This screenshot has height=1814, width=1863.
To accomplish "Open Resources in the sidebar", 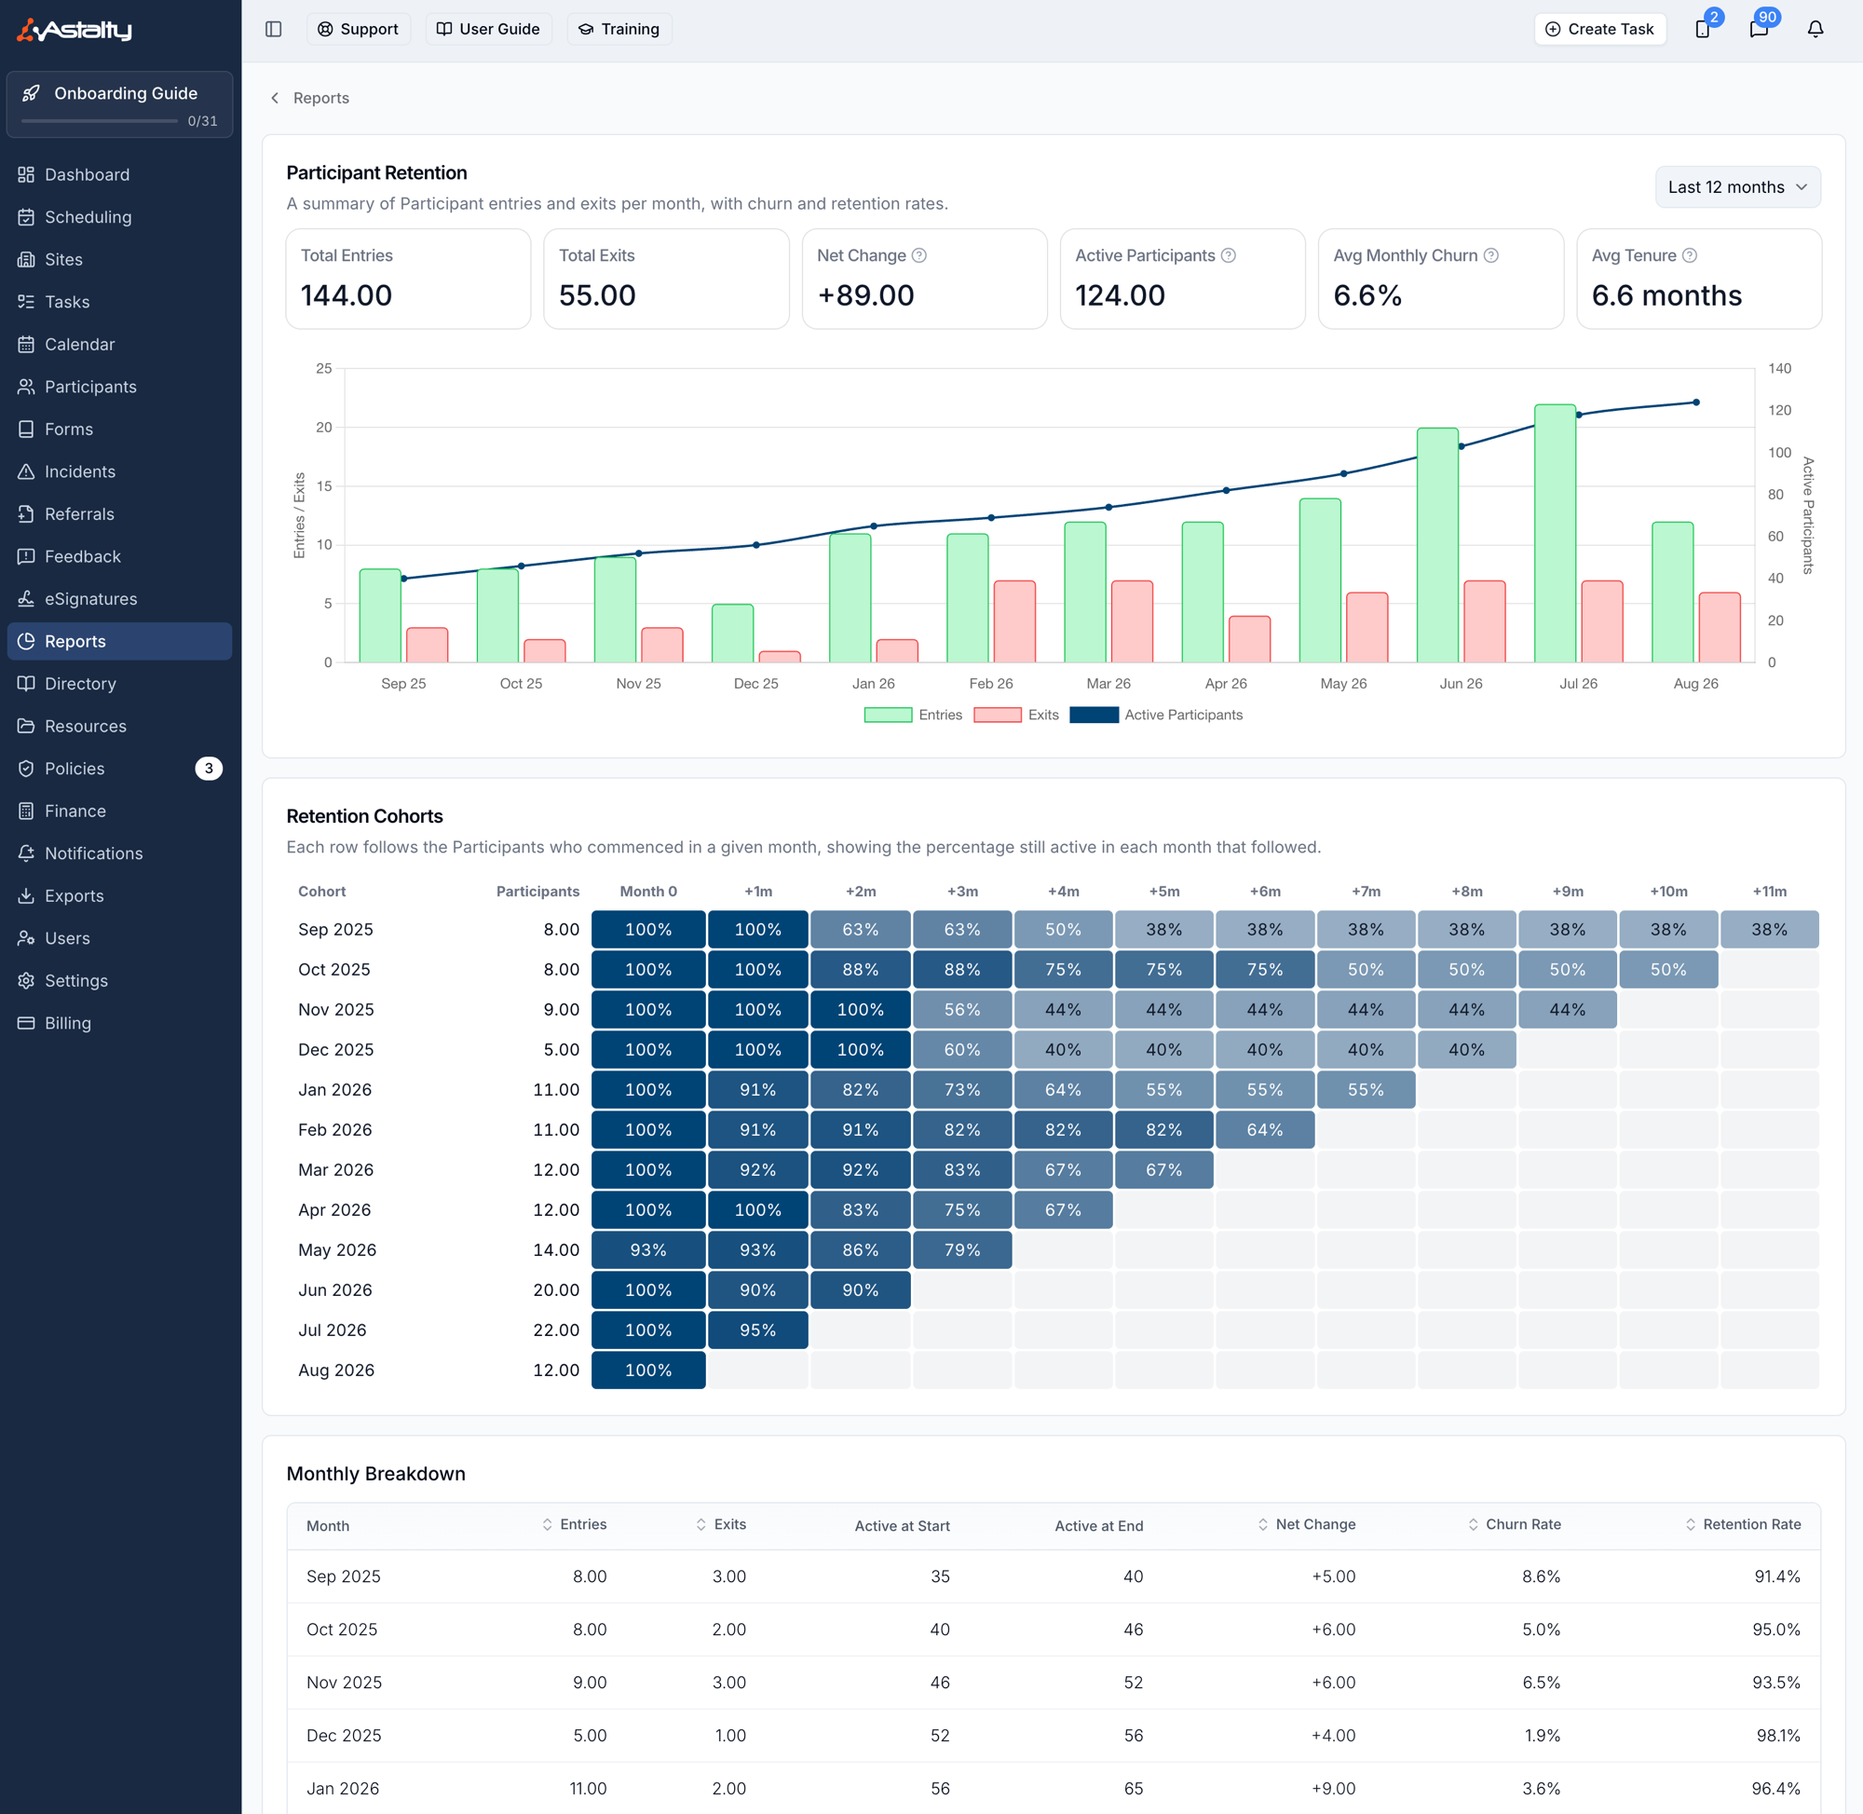I will [x=120, y=726].
